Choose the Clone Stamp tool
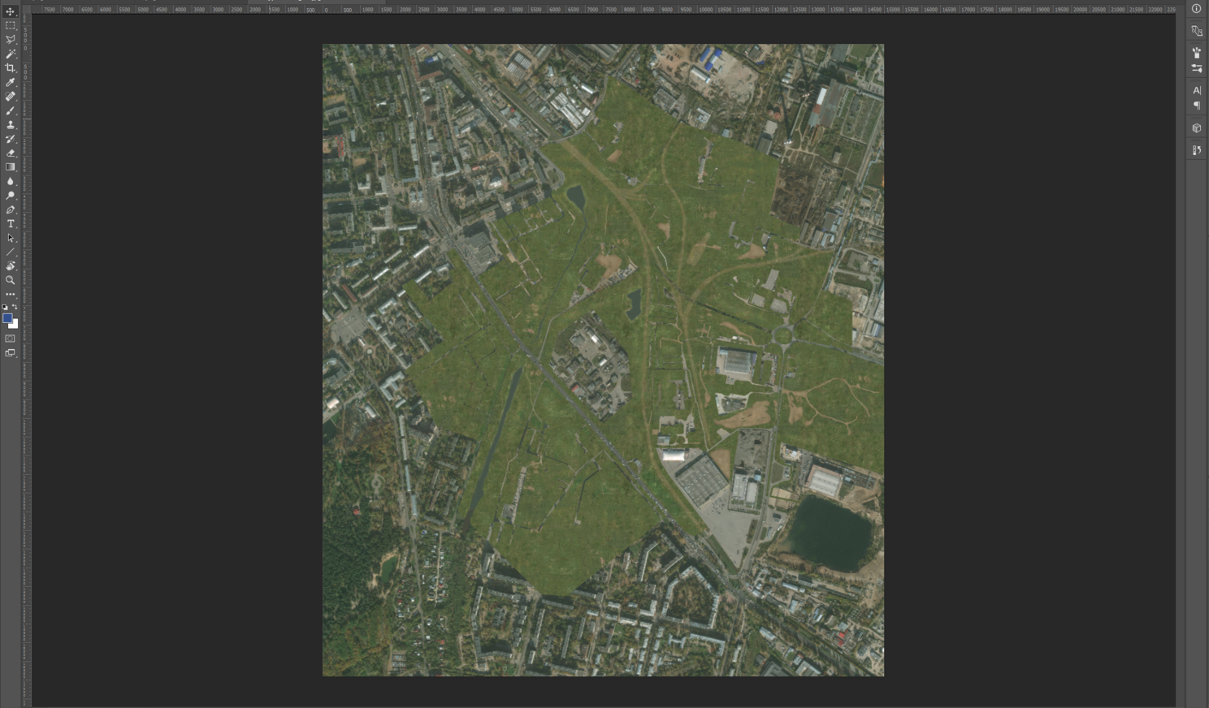 (11, 124)
